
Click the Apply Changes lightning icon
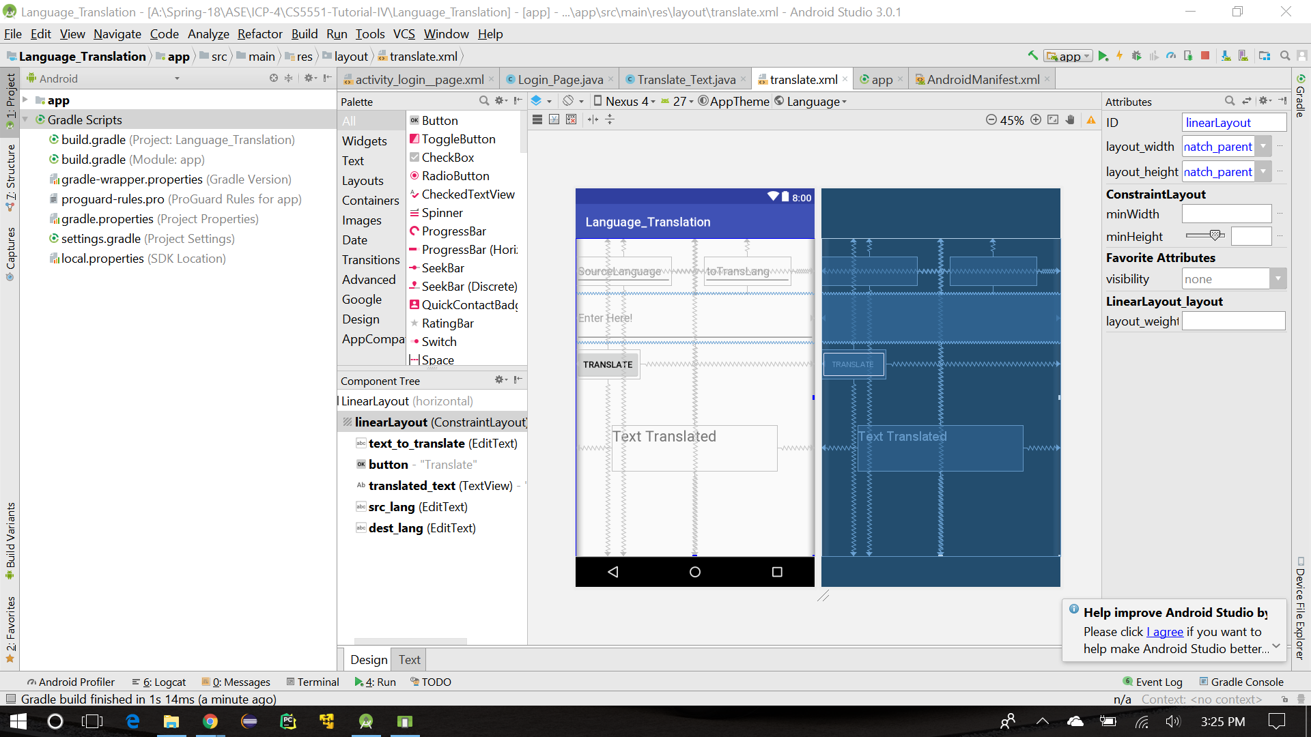[x=1119, y=56]
